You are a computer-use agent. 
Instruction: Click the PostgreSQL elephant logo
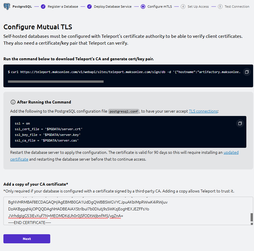point(7,6)
